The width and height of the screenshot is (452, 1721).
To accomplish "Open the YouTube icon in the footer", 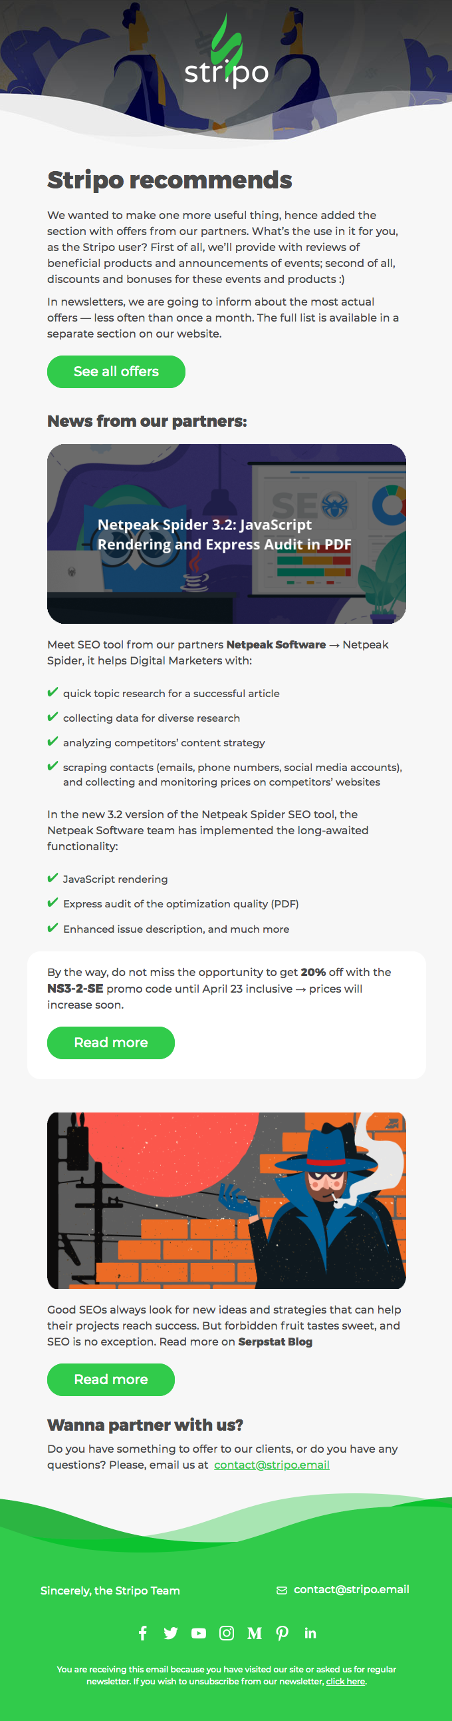I will (x=199, y=1633).
